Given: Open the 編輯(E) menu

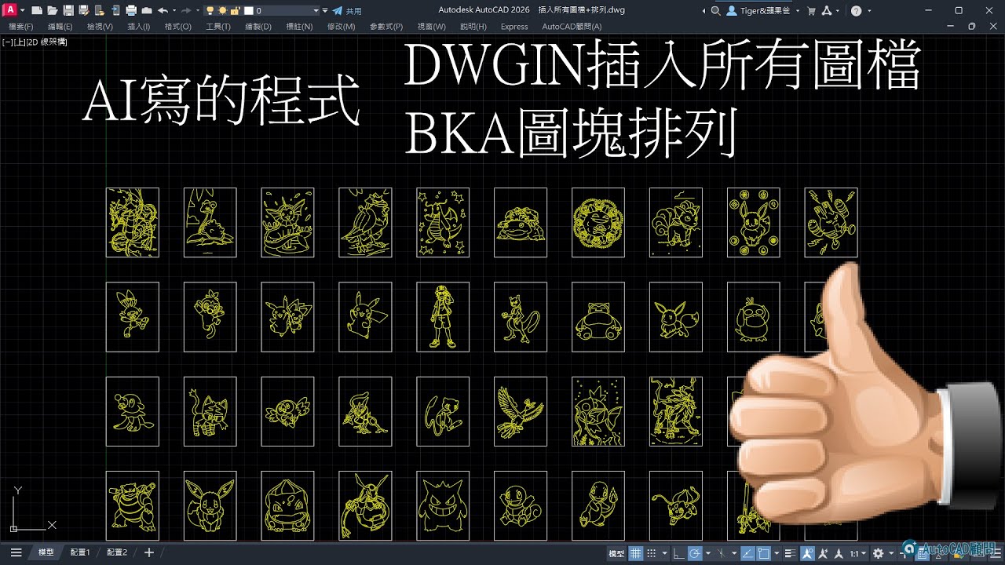Looking at the screenshot, I should (60, 27).
